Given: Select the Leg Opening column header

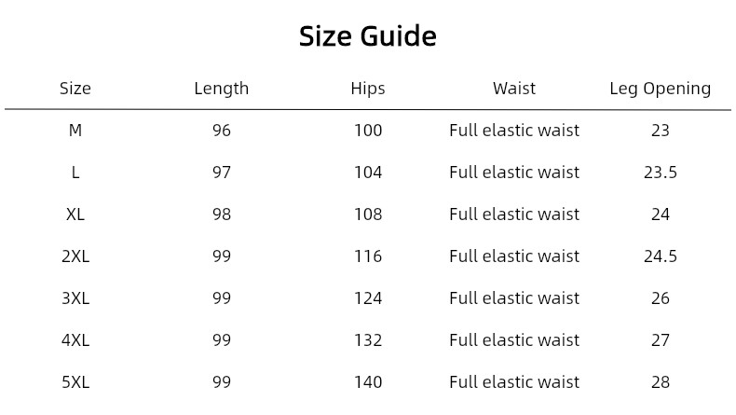Looking at the screenshot, I should [660, 89].
